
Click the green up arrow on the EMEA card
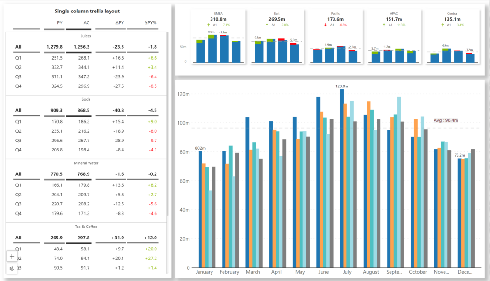[x=209, y=25]
